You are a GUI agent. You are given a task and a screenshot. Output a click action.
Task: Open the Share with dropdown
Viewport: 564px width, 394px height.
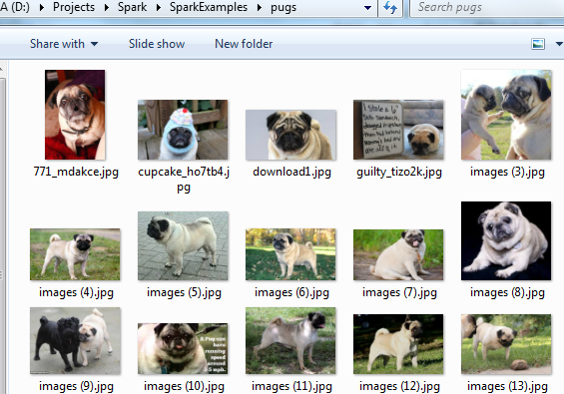[64, 44]
